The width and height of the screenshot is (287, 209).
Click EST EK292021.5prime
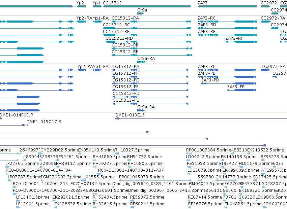71,197
